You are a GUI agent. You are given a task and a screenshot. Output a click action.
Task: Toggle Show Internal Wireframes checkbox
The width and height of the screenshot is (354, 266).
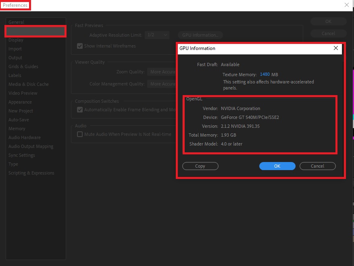pyautogui.click(x=80, y=46)
